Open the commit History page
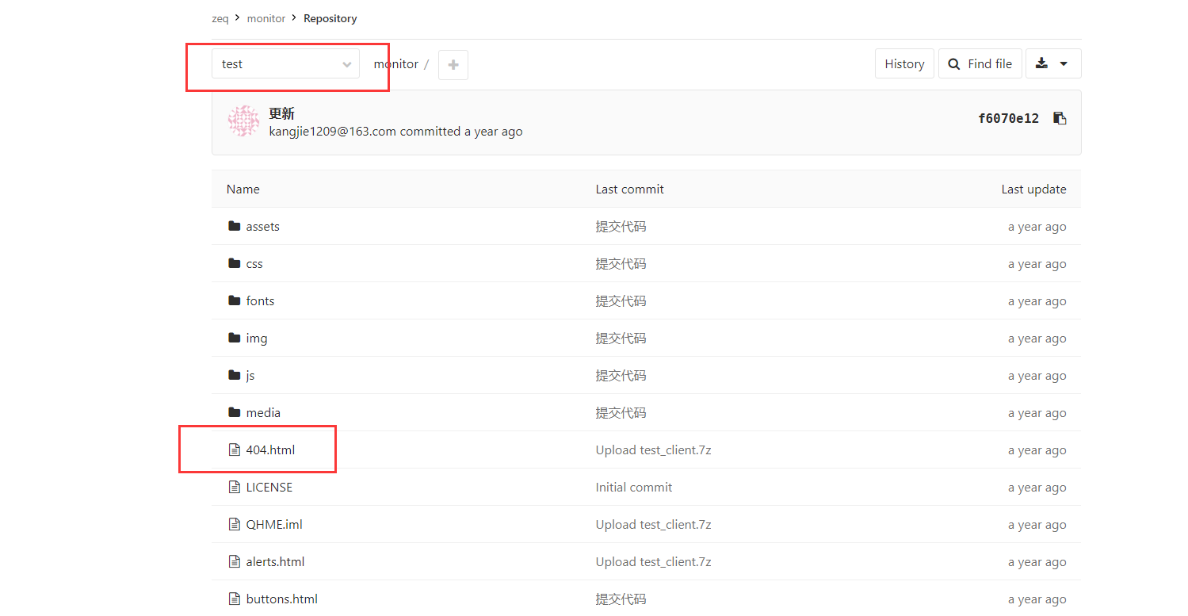 [903, 63]
